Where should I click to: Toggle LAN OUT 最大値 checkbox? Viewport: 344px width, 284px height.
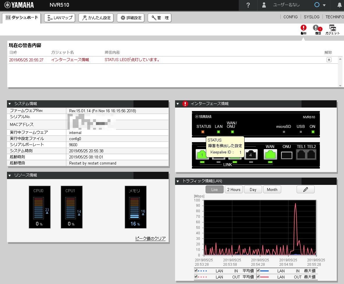[258, 276]
